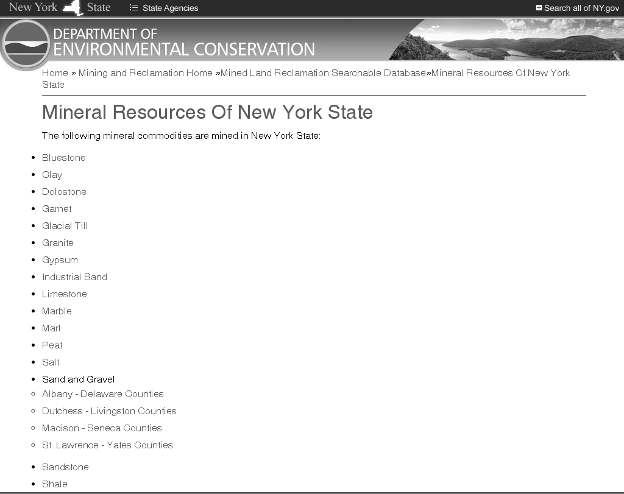Go to Home breadcrumb link
This screenshot has width=624, height=494.
(x=55, y=73)
